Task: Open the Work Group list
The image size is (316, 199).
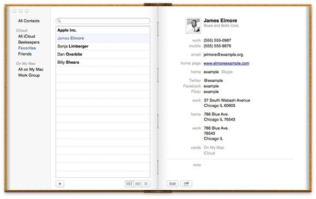Action: [29, 75]
